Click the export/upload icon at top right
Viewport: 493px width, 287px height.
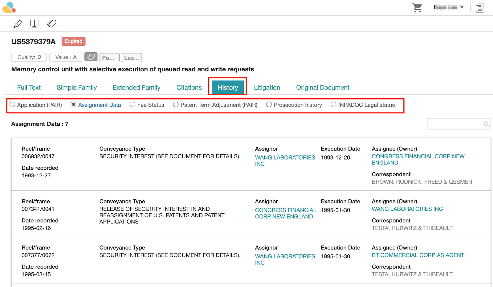[x=479, y=8]
